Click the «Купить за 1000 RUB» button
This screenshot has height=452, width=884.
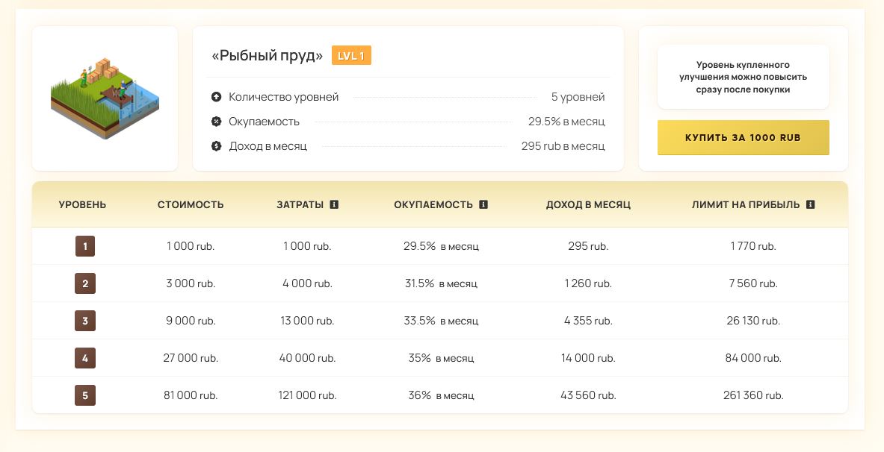point(743,138)
